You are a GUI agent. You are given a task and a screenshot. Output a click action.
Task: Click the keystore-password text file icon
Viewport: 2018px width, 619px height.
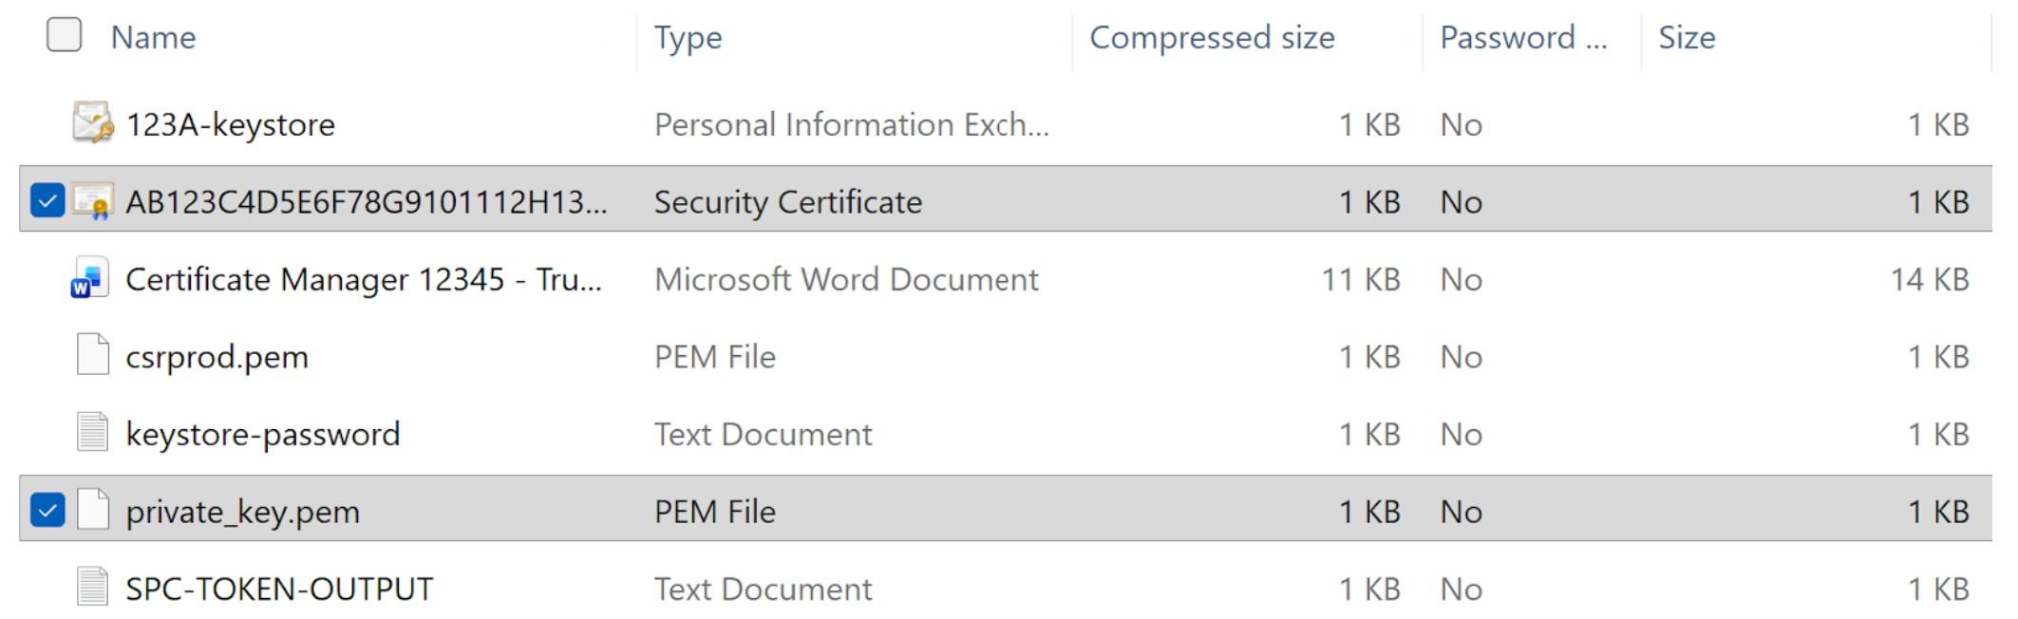point(92,434)
